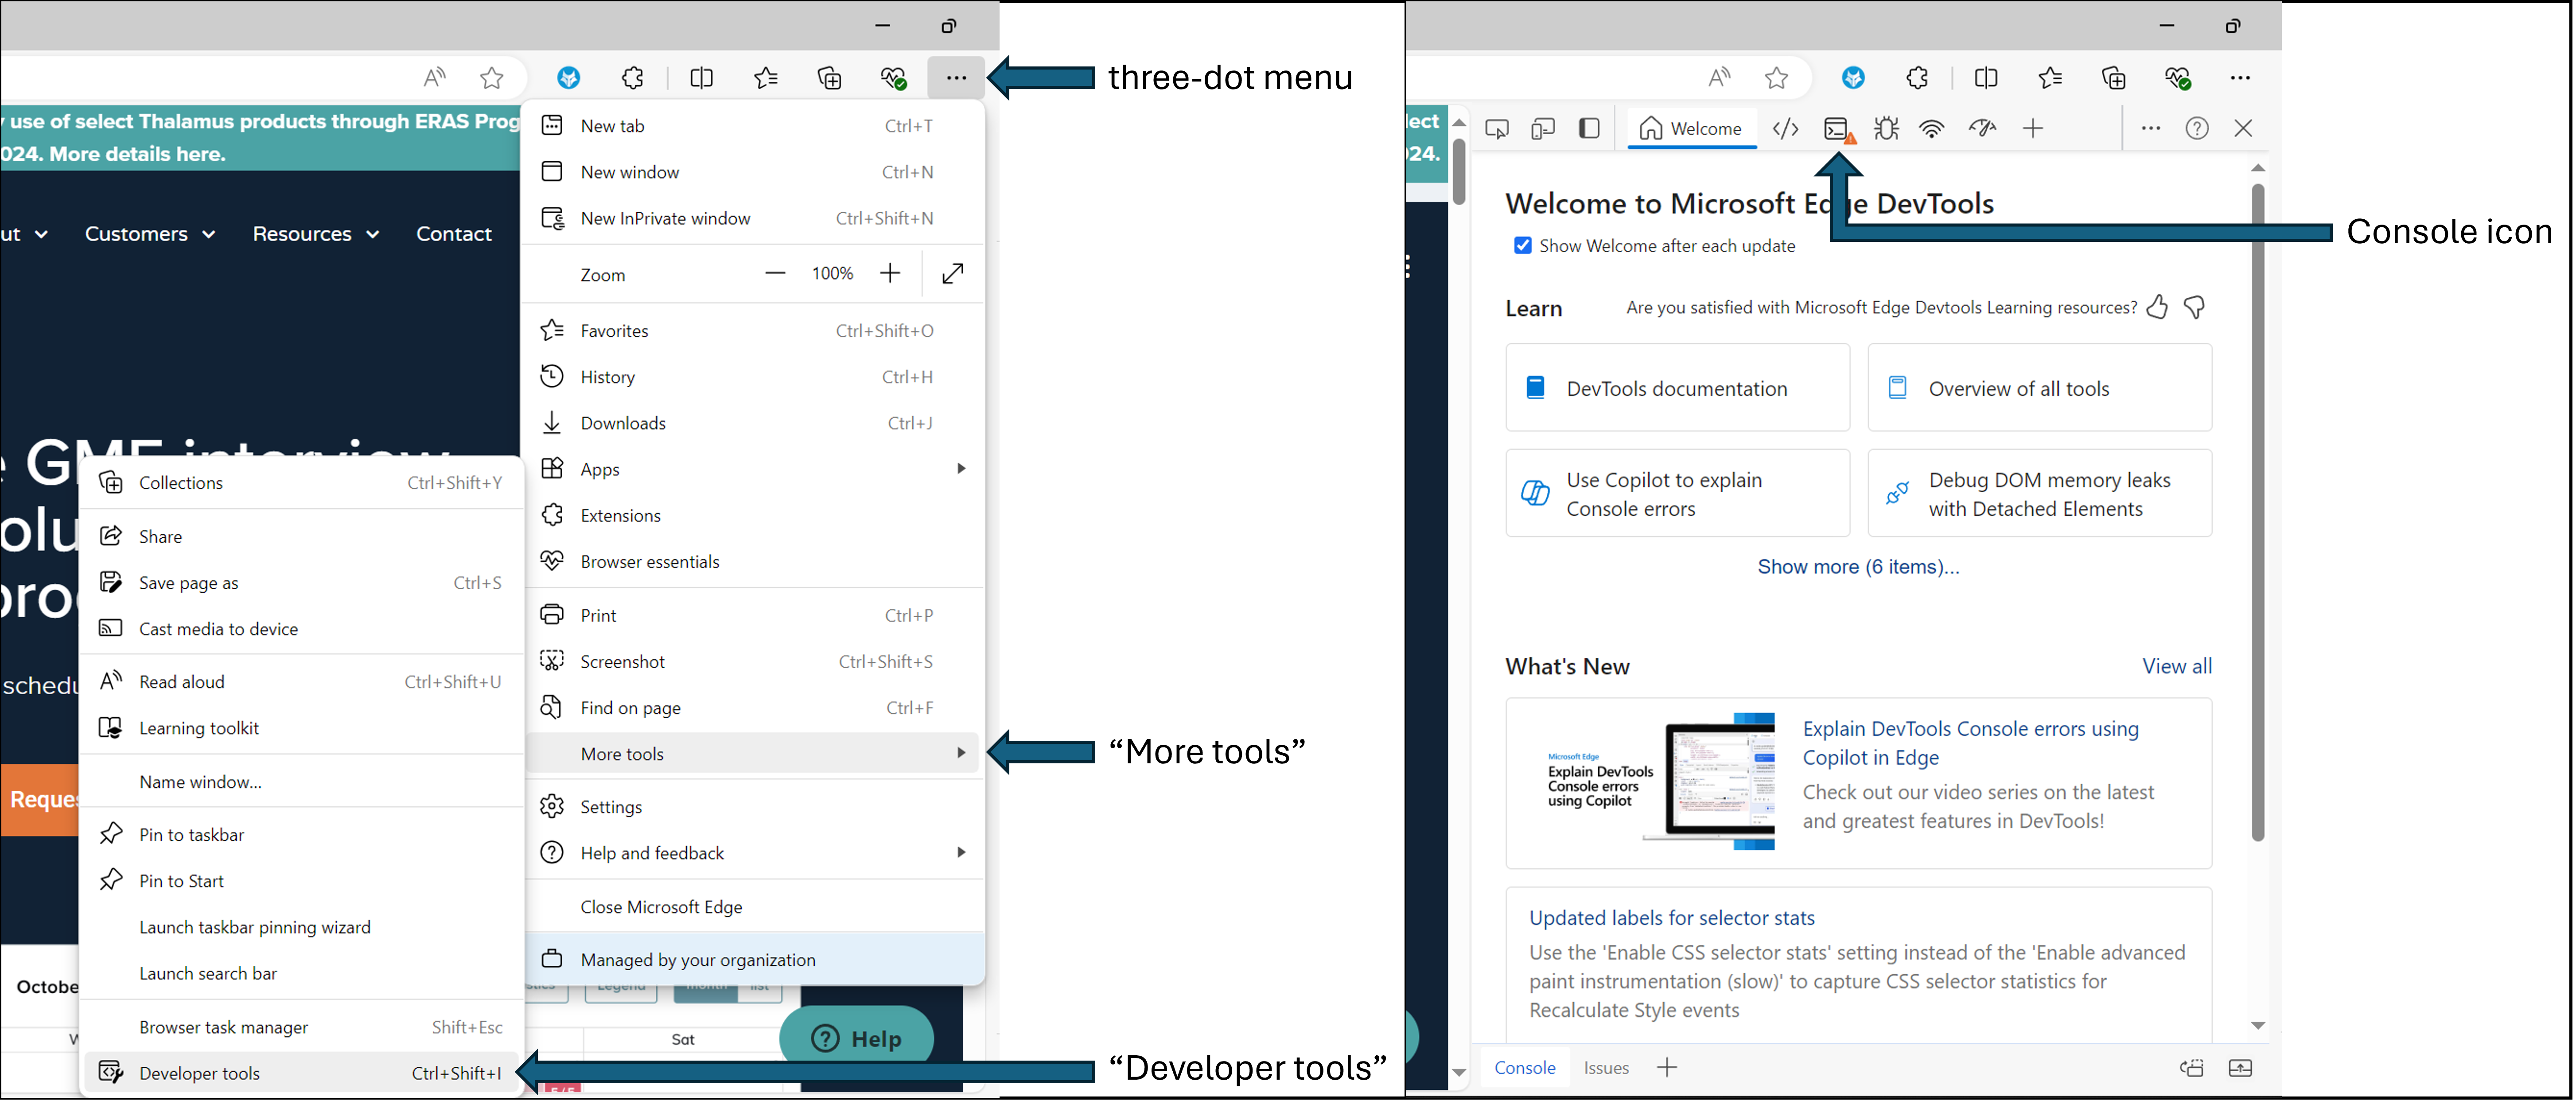
Task: Open Overview of all tools card
Action: click(2040, 388)
